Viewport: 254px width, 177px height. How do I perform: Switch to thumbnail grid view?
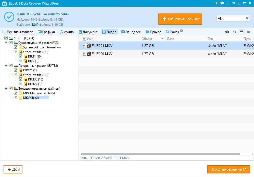coord(234,32)
